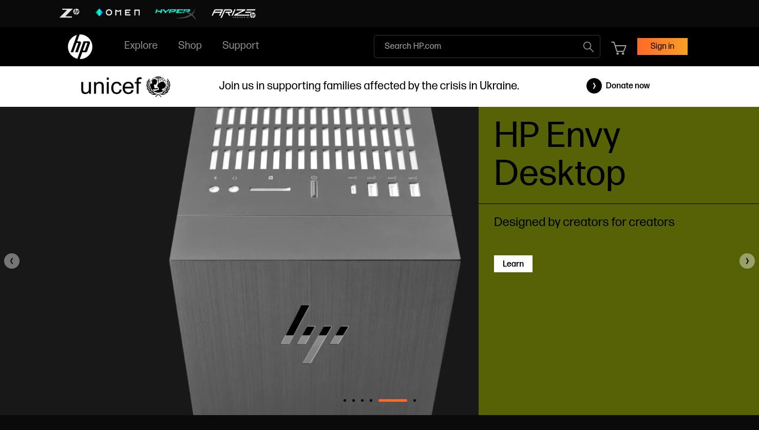759x430 pixels.
Task: Open the Arize brand logo
Action: tap(234, 13)
